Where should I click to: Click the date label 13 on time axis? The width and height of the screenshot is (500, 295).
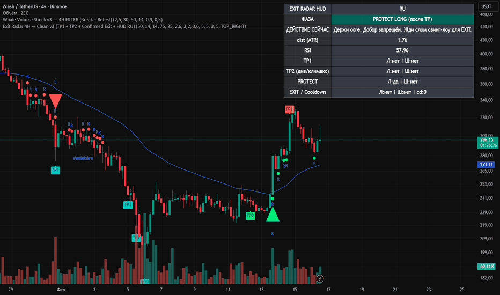point(261,290)
